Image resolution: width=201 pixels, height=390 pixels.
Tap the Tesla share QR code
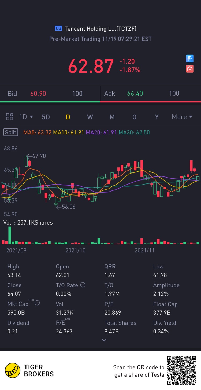(182, 370)
